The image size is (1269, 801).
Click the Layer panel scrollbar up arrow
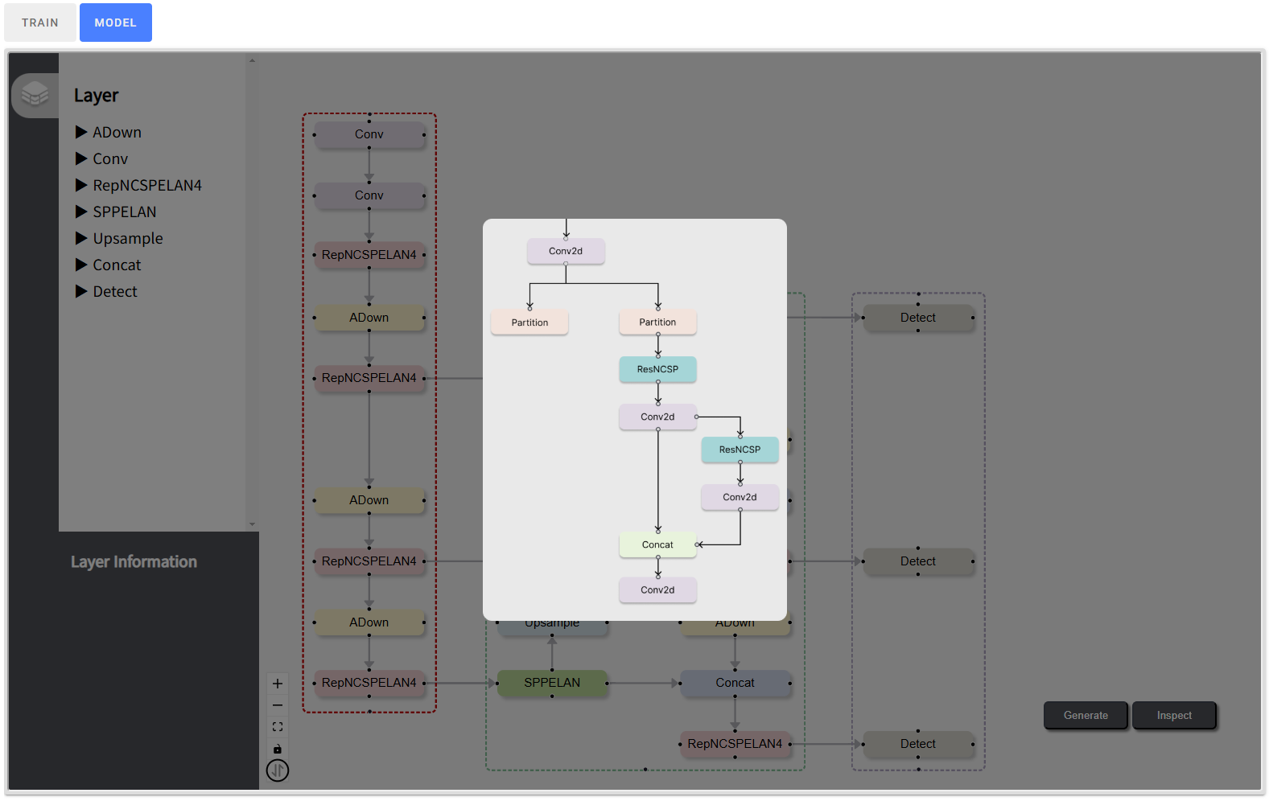[x=252, y=60]
